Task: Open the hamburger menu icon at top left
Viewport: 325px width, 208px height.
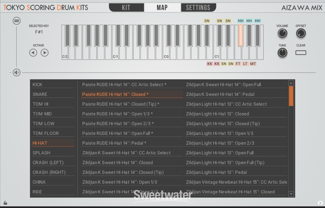Action: [16, 21]
